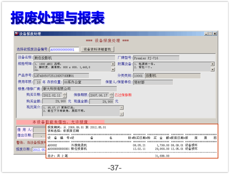Click up arrow of 规格明细 scrollbar
The height and width of the screenshot is (174, 230).
[113, 64]
